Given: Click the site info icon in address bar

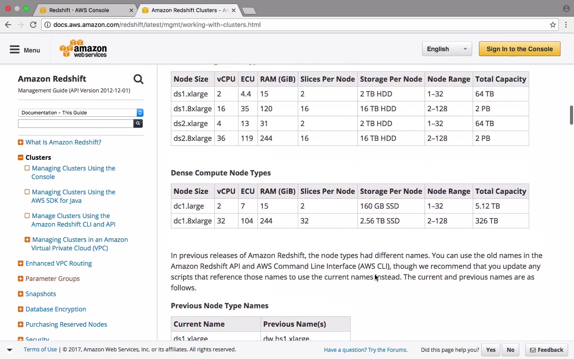Looking at the screenshot, I should tap(47, 25).
